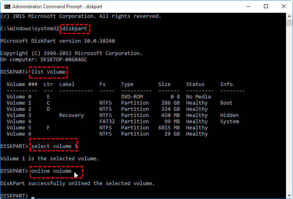Click 'Volume 5' in the volume list

tap(19, 128)
